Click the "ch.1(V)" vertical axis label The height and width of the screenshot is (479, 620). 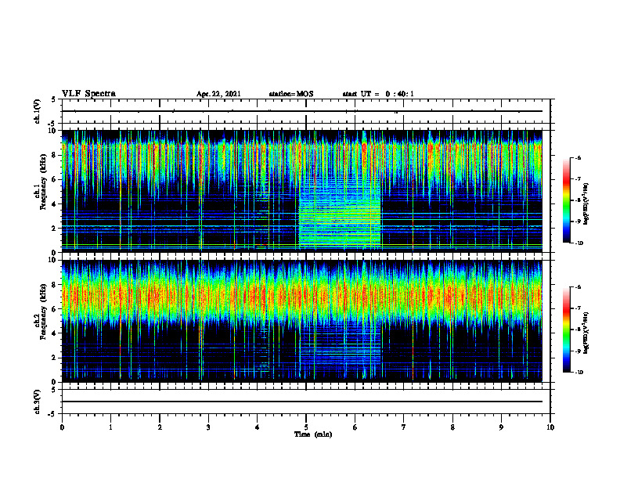pos(37,111)
